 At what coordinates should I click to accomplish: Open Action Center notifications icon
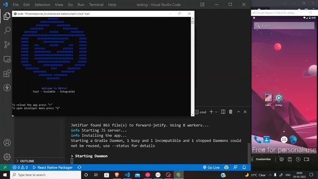click(x=312, y=175)
